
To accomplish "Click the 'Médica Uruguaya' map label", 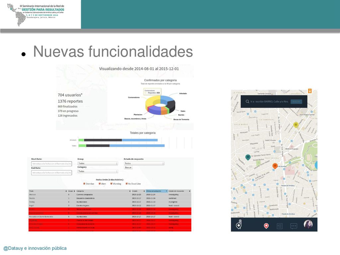I will (x=292, y=149).
